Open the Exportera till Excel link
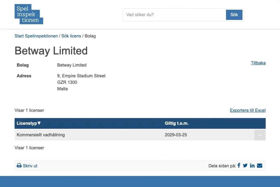Image resolution: width=280 pixels, height=187 pixels. click(x=248, y=111)
